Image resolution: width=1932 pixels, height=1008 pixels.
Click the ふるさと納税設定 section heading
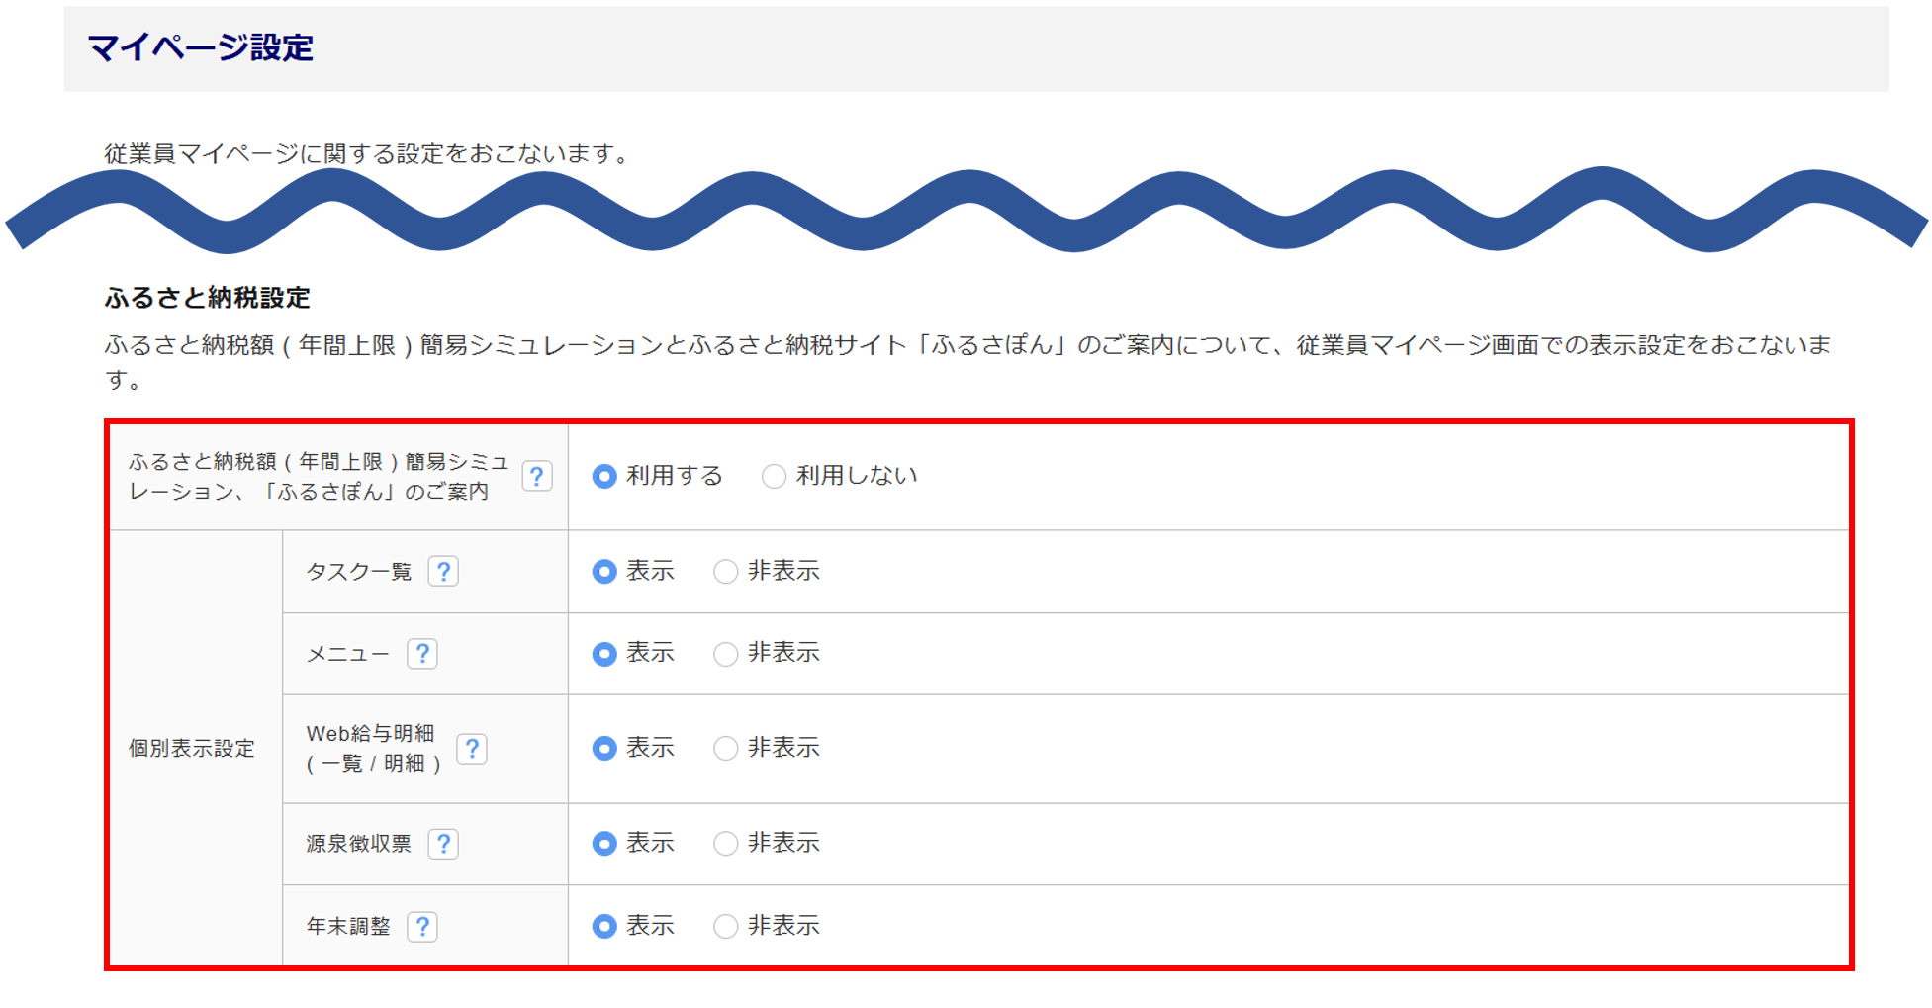click(x=208, y=298)
